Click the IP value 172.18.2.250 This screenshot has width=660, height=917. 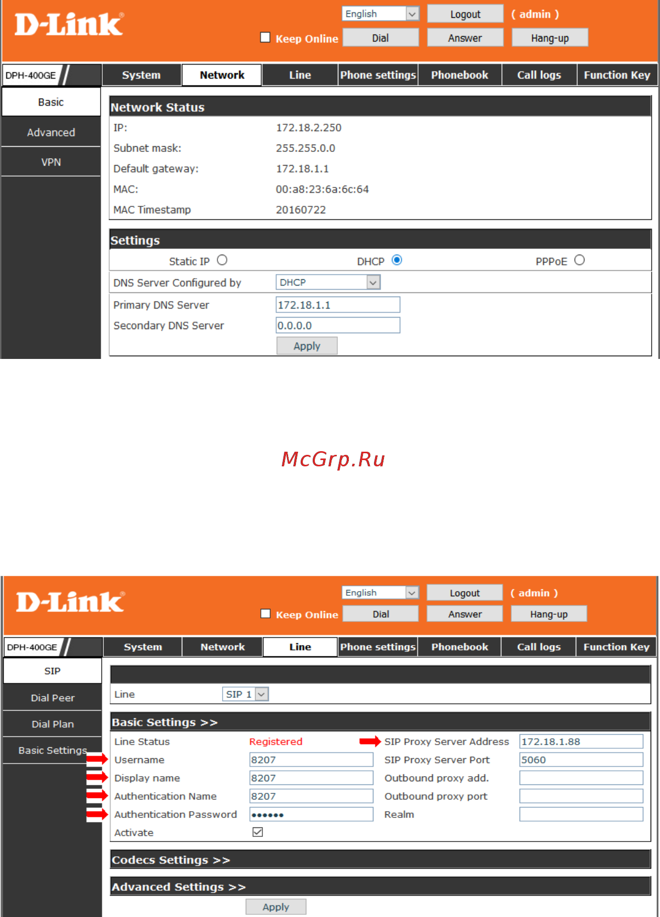309,128
